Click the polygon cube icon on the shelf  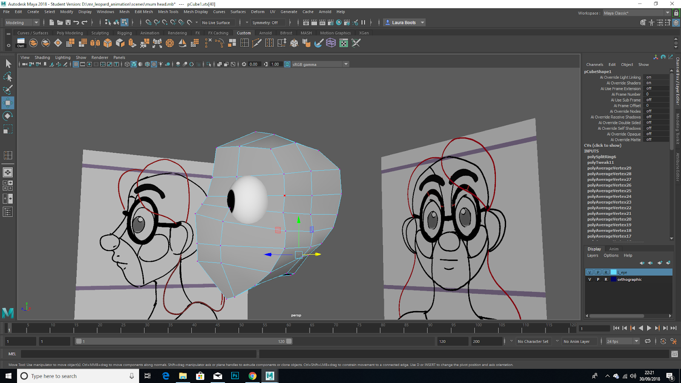pyautogui.click(x=108, y=43)
